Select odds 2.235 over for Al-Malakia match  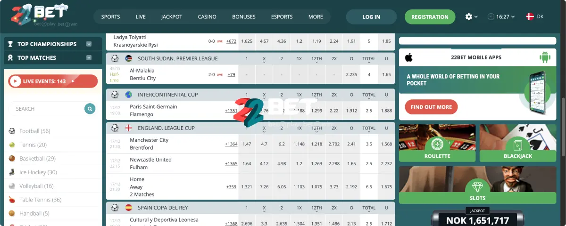pyautogui.click(x=351, y=74)
